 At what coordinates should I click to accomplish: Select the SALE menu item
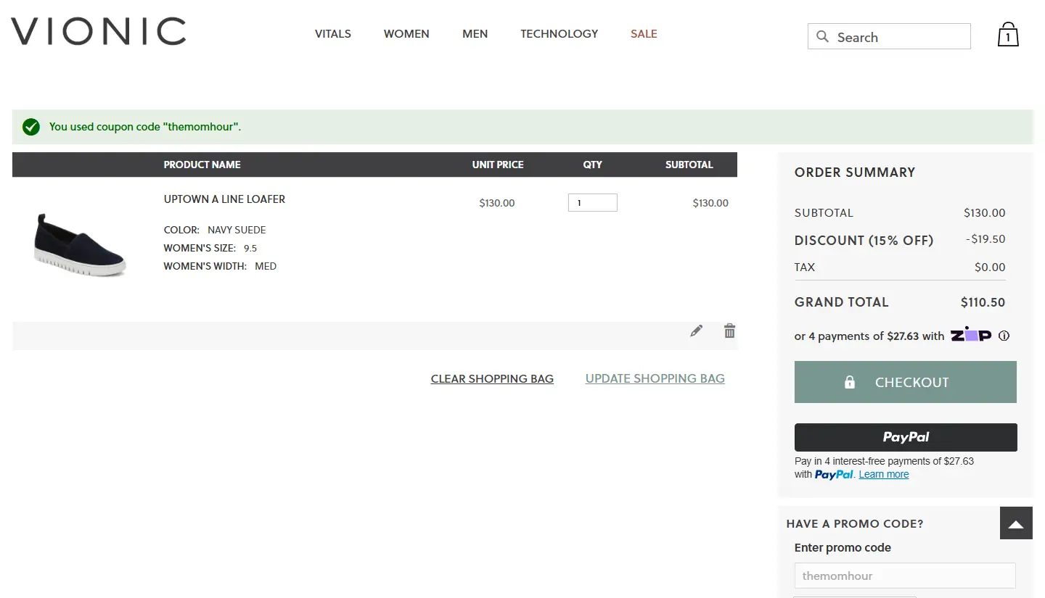pos(644,33)
